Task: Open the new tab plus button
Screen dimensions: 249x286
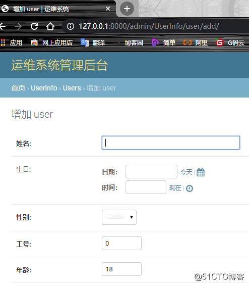Action: click(127, 9)
